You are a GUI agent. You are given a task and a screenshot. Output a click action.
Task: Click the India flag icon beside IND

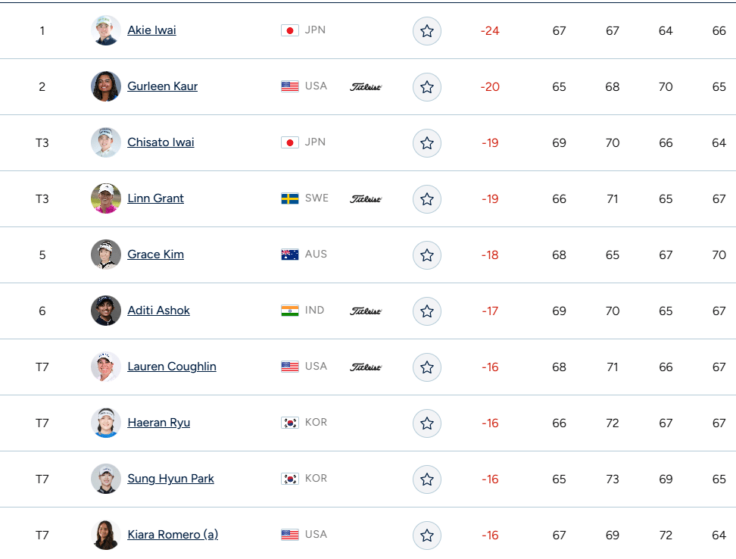[x=290, y=311]
